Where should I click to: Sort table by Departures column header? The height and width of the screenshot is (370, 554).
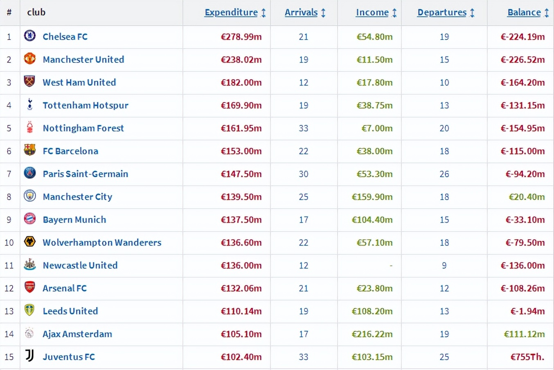coord(442,13)
